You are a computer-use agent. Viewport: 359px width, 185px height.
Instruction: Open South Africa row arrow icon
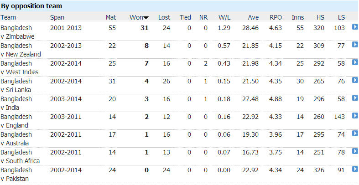click(x=355, y=152)
